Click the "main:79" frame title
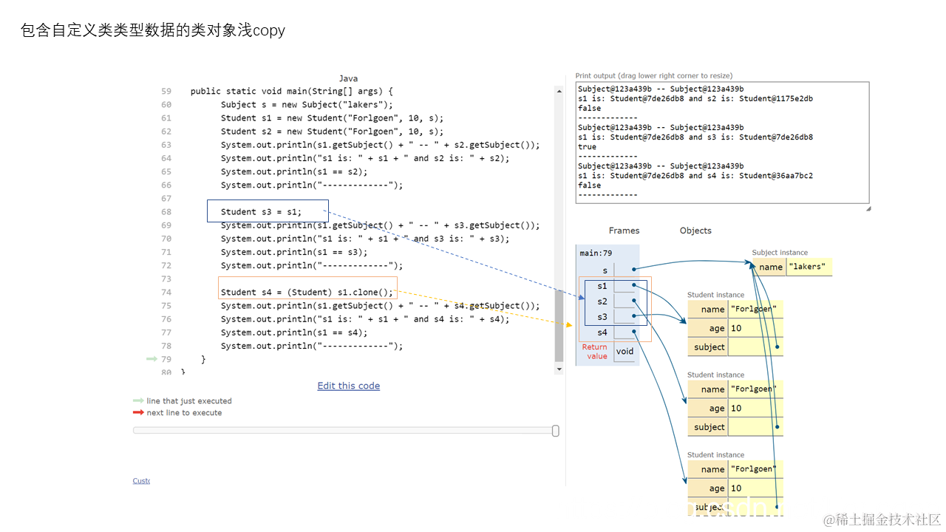This screenshot has width=946, height=532. coord(596,253)
